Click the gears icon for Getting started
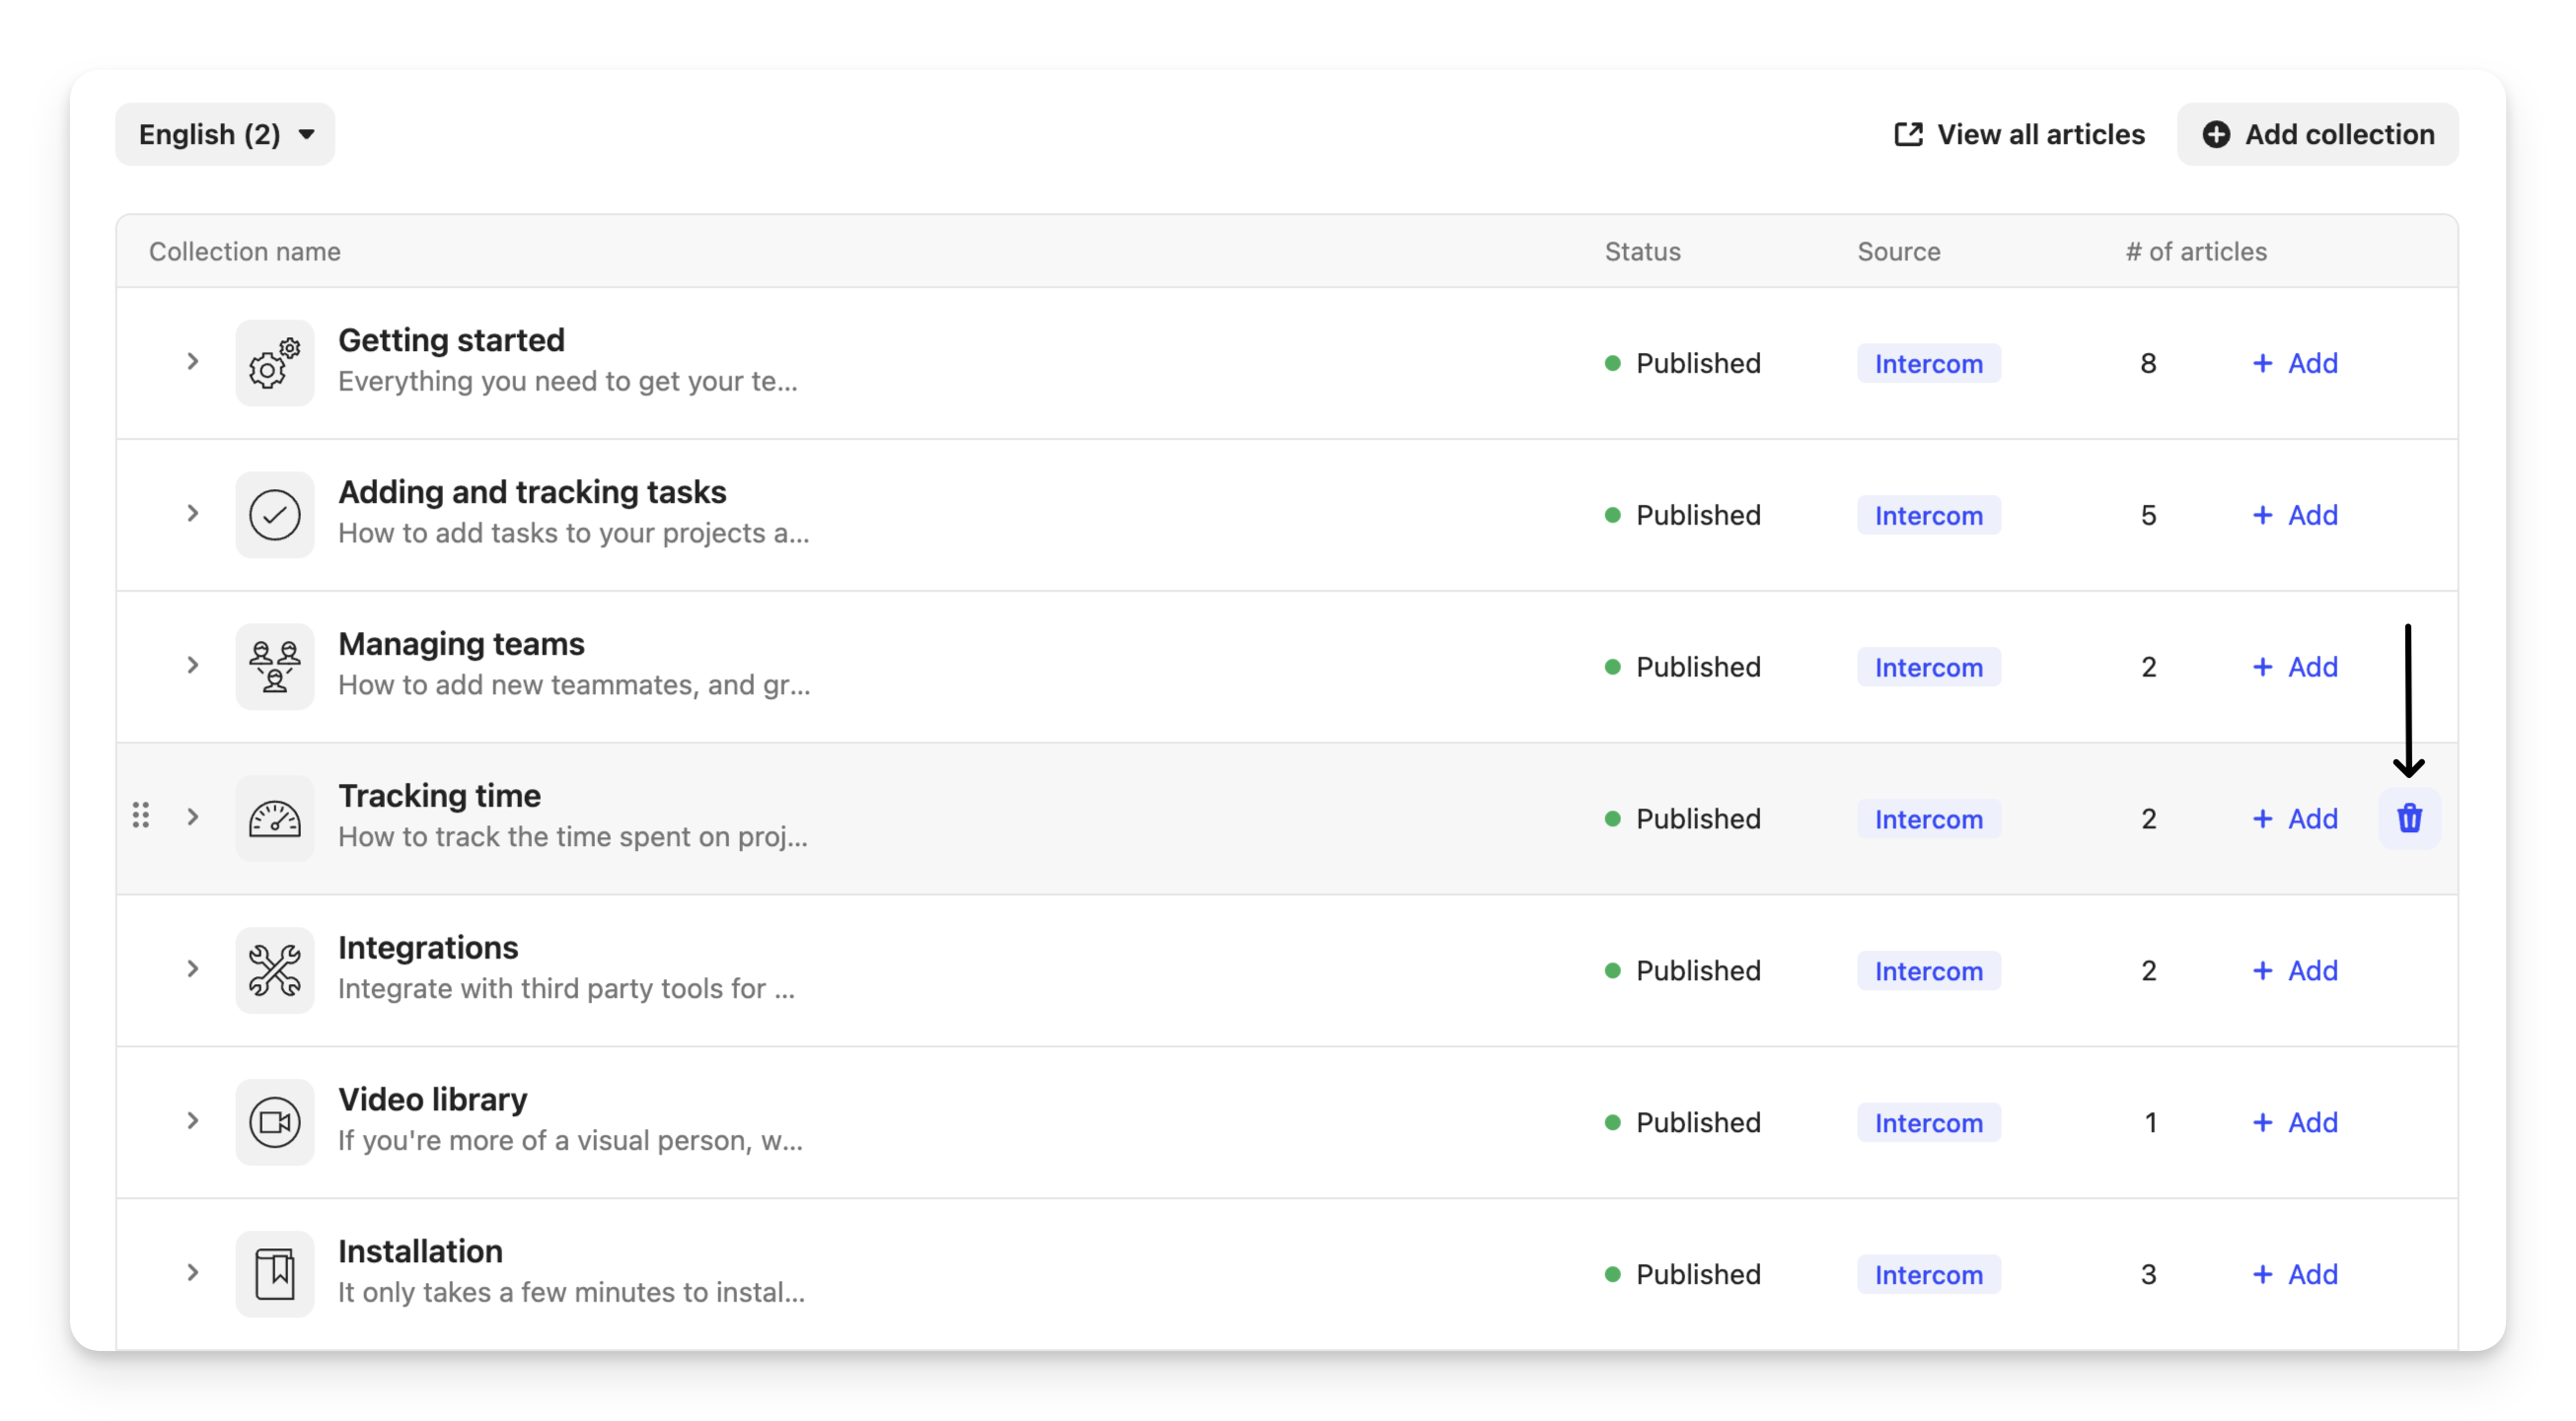The width and height of the screenshot is (2576, 1421). pyautogui.click(x=275, y=363)
